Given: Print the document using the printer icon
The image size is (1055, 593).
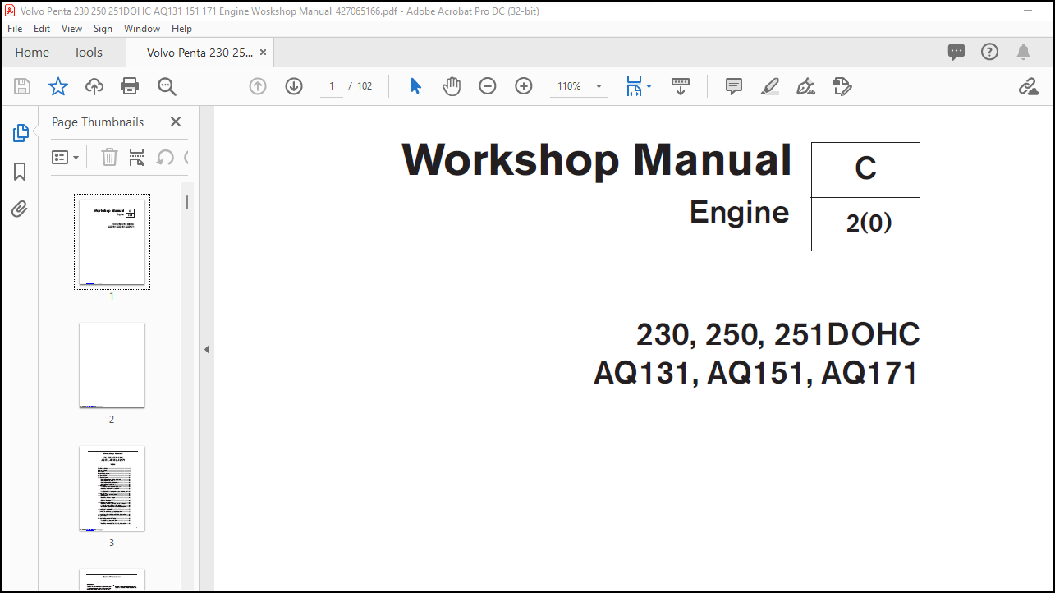Looking at the screenshot, I should 130,86.
